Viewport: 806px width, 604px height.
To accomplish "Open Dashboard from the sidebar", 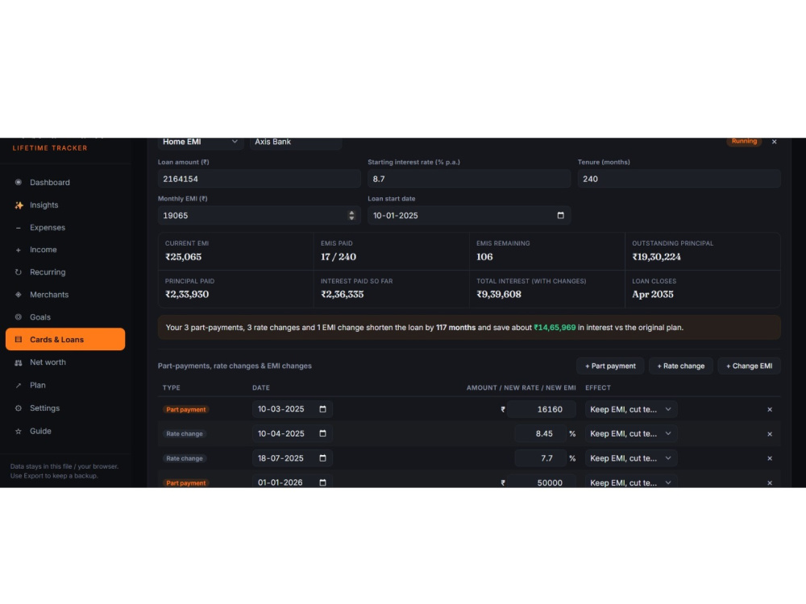I will coord(65,182).
